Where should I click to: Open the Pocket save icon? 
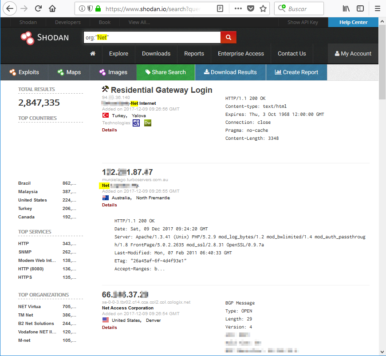251,8
